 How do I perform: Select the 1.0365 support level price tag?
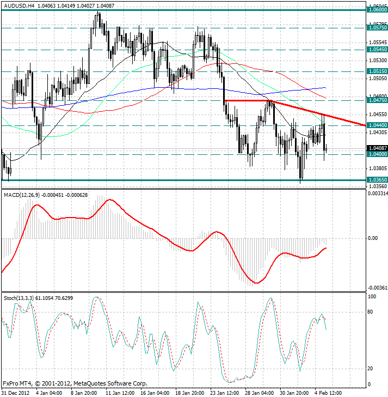[377, 179]
